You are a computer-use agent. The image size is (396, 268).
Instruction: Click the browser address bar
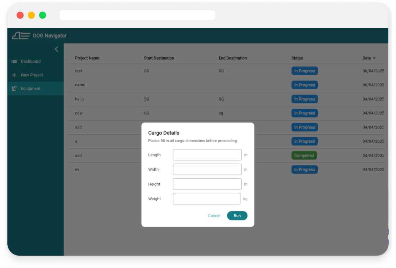137,15
